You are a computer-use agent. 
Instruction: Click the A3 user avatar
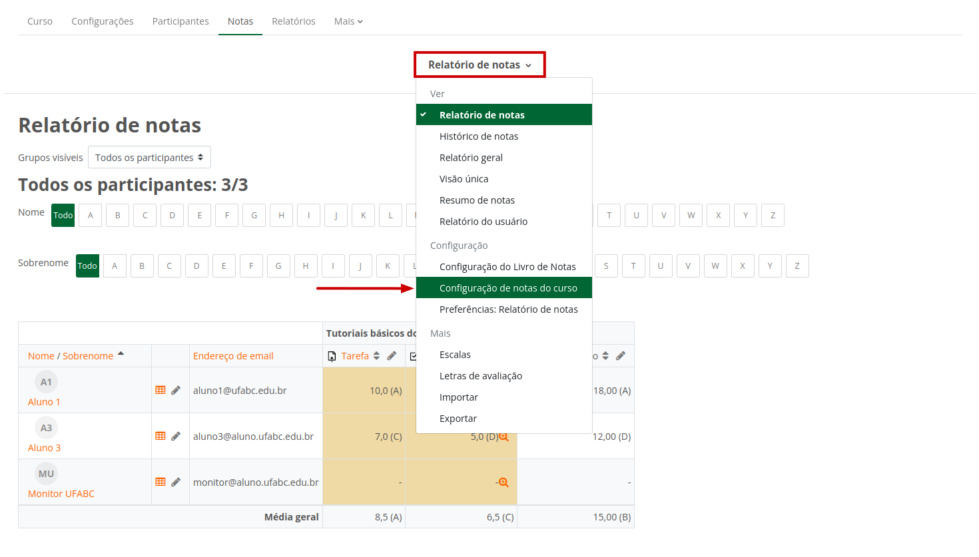[x=46, y=428]
